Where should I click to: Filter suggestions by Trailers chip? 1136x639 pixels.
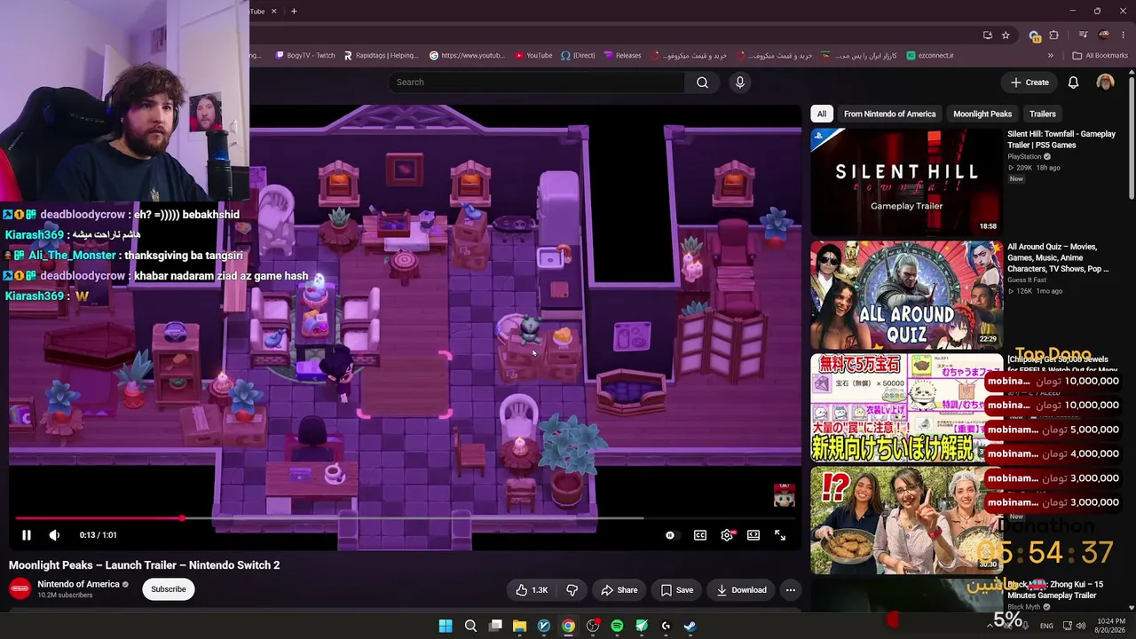[1043, 114]
